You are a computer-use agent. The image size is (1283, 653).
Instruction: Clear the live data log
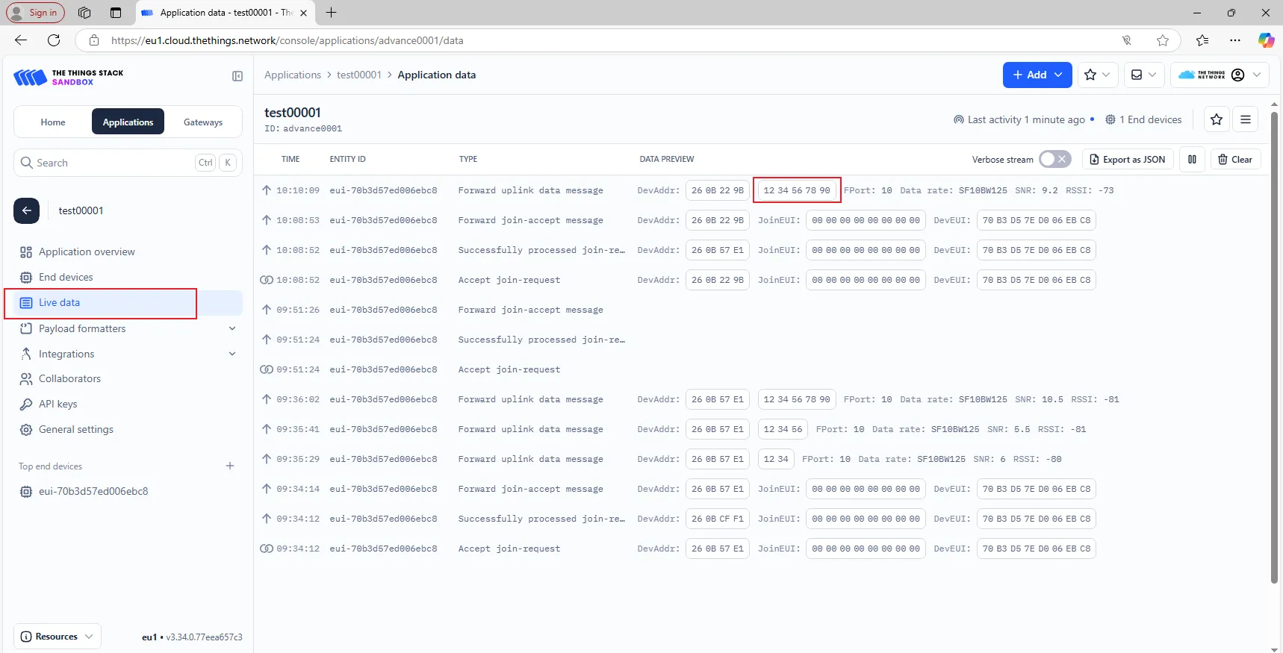(1235, 159)
